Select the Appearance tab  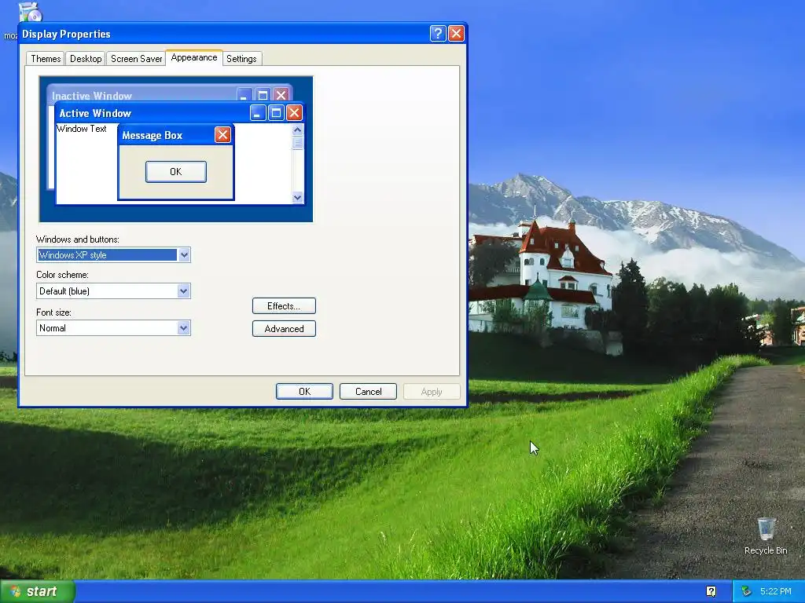point(194,57)
